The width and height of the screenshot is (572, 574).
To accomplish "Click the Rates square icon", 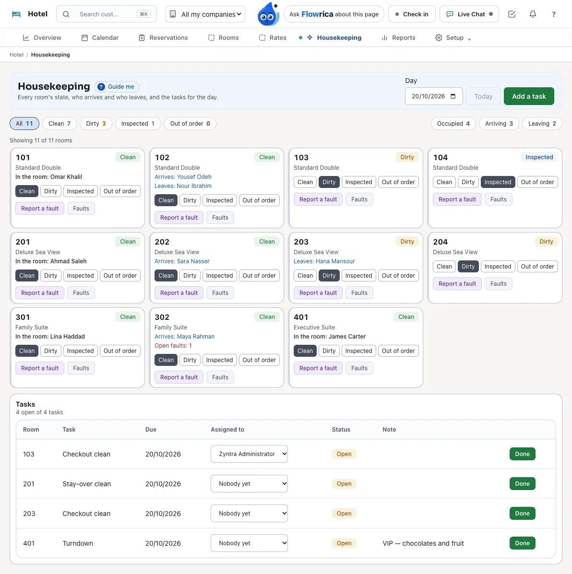I will click(x=262, y=38).
